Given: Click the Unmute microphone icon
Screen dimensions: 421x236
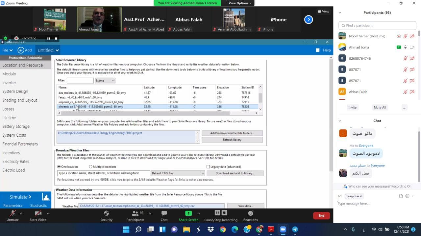Looking at the screenshot, I should 12,213.
